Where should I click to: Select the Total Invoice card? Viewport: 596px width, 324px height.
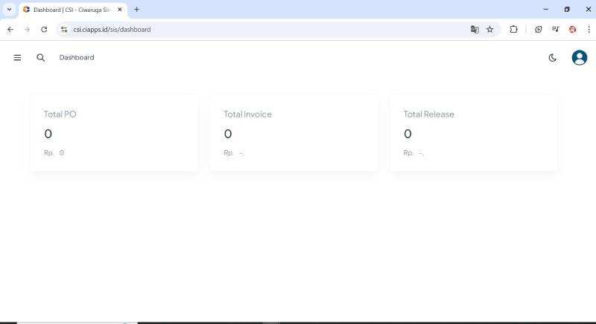(294, 133)
